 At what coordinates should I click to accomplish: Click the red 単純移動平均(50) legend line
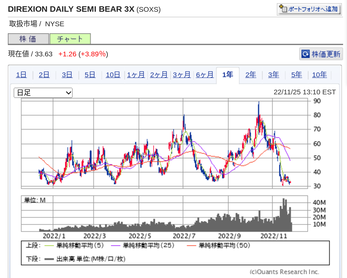pyautogui.click(x=191, y=245)
